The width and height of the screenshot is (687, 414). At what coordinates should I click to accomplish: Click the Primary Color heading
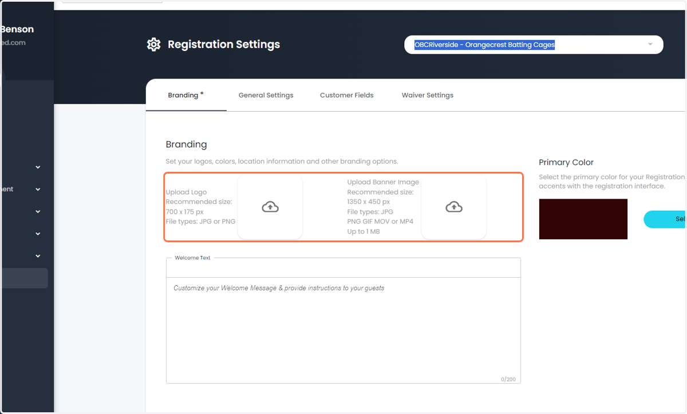pos(566,162)
